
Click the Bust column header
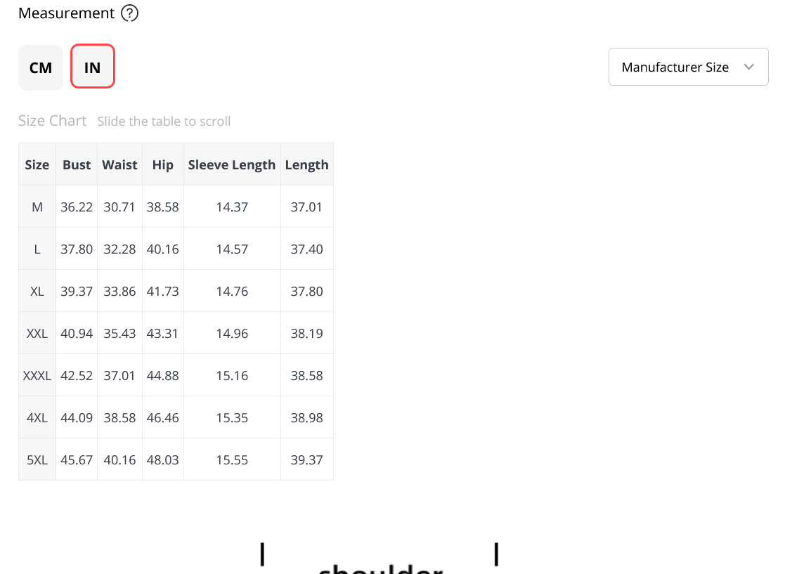coord(77,164)
